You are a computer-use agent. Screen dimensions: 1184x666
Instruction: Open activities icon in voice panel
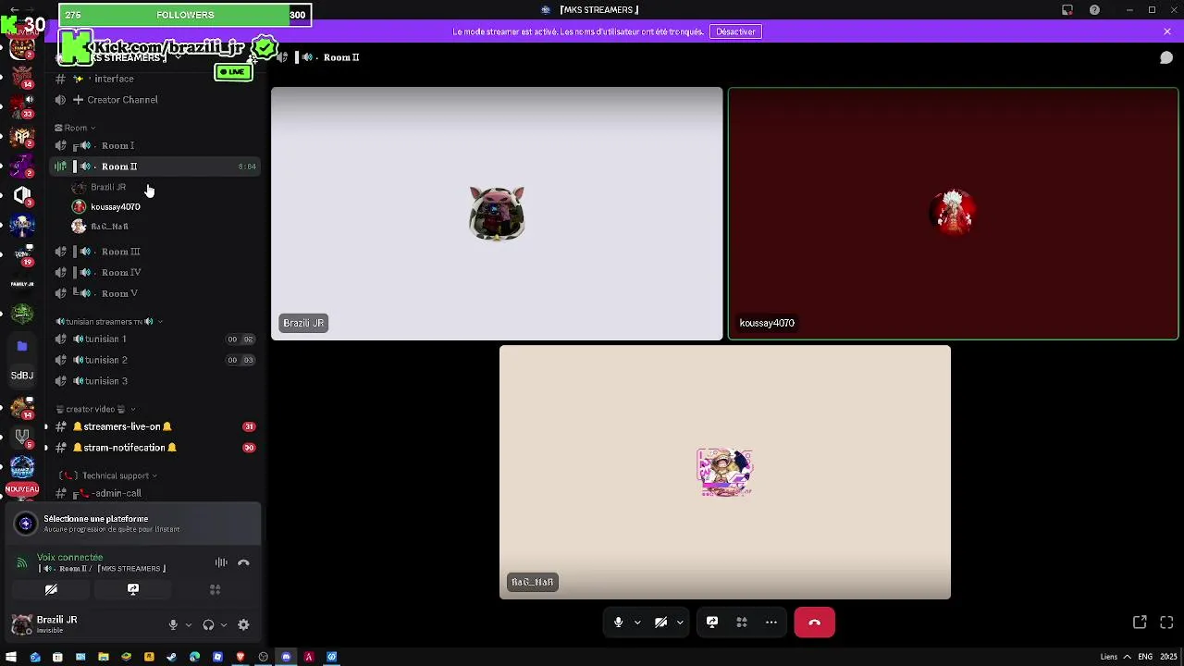(215, 589)
